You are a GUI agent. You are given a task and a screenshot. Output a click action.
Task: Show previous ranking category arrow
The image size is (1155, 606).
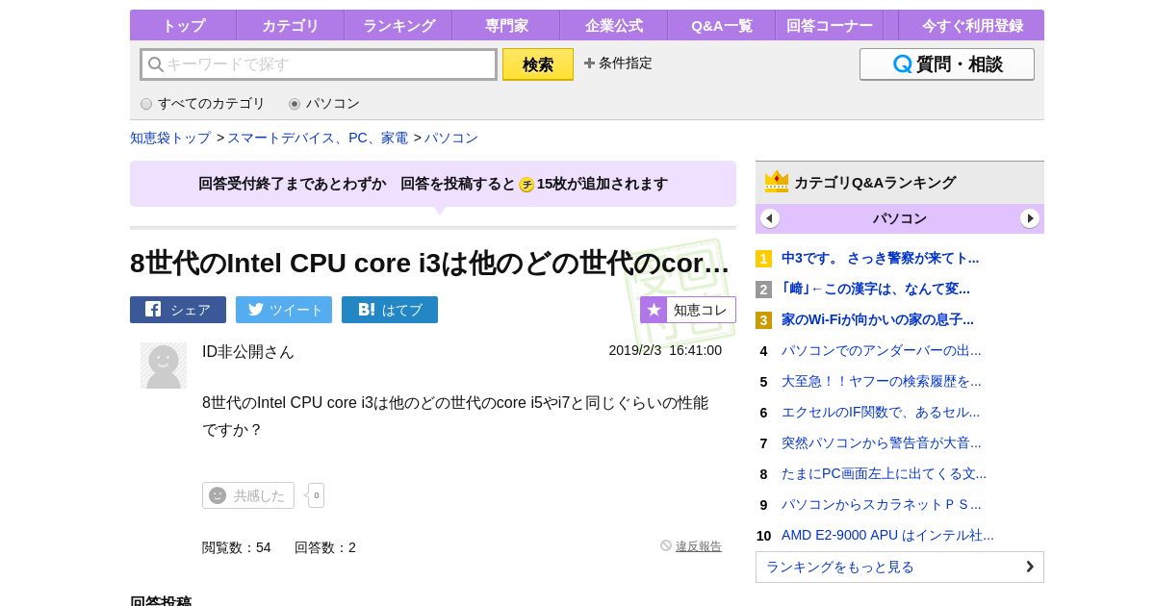click(x=770, y=218)
